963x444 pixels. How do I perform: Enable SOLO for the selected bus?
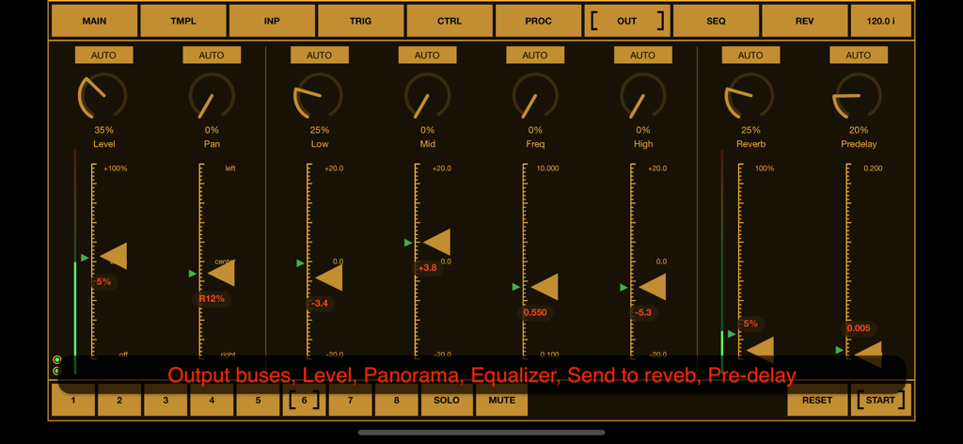pos(447,401)
